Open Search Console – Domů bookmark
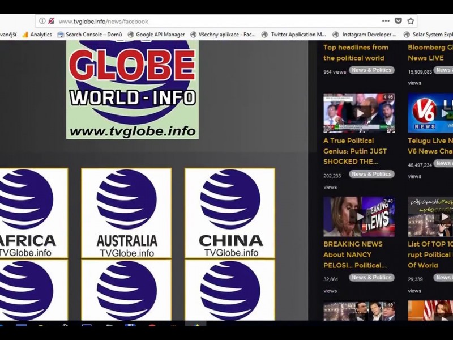 click(90, 35)
